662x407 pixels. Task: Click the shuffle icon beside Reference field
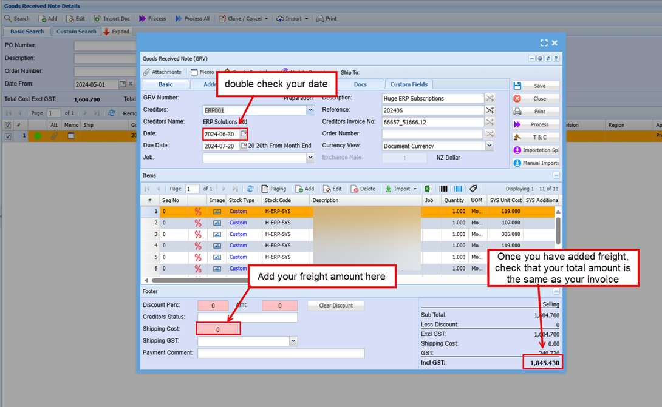490,110
